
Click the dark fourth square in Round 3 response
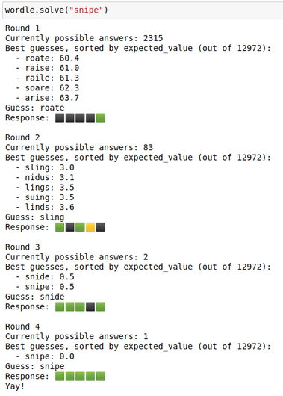[x=90, y=307]
